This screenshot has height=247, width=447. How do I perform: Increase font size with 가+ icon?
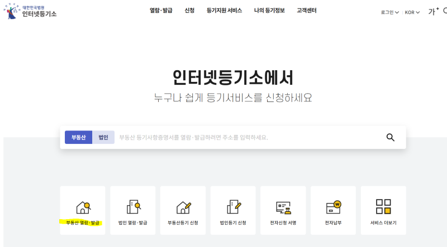(x=434, y=11)
